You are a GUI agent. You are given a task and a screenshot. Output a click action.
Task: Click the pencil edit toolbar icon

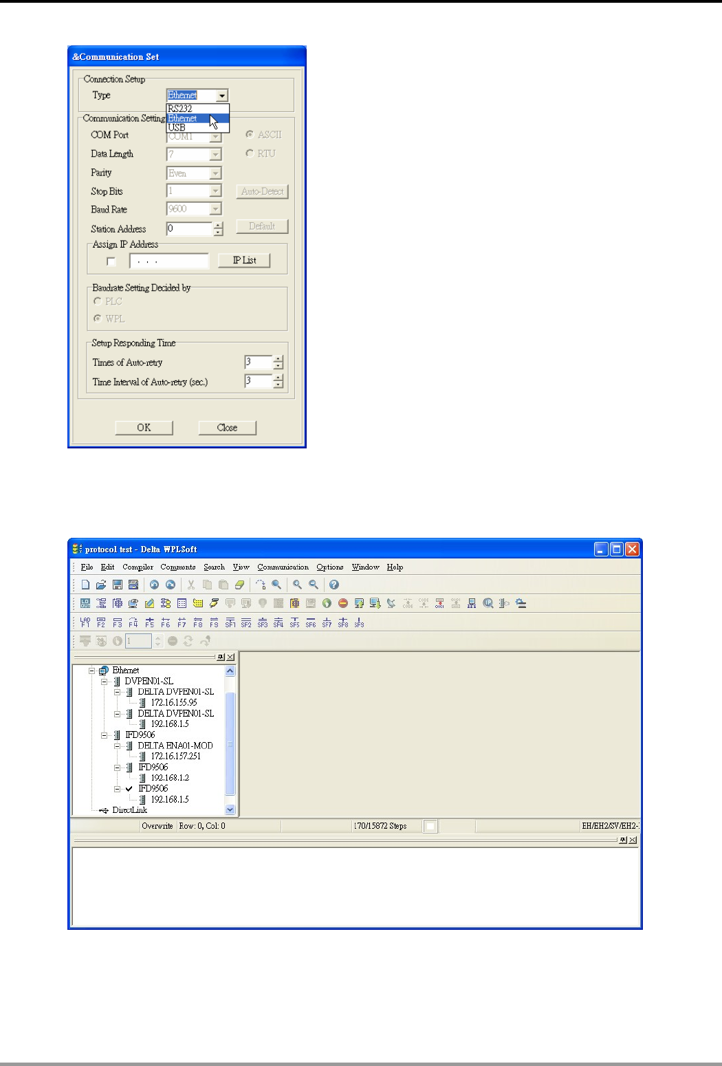(149, 603)
